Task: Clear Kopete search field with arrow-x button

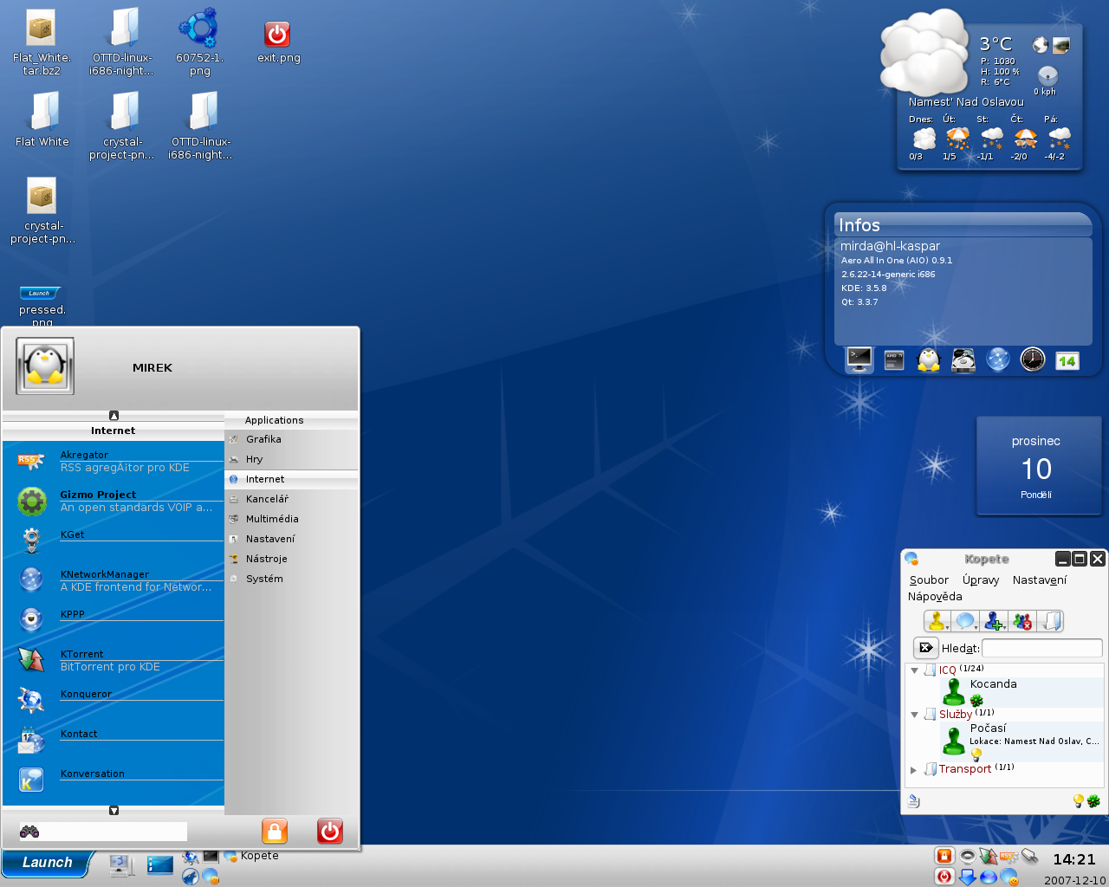Action: pos(926,648)
